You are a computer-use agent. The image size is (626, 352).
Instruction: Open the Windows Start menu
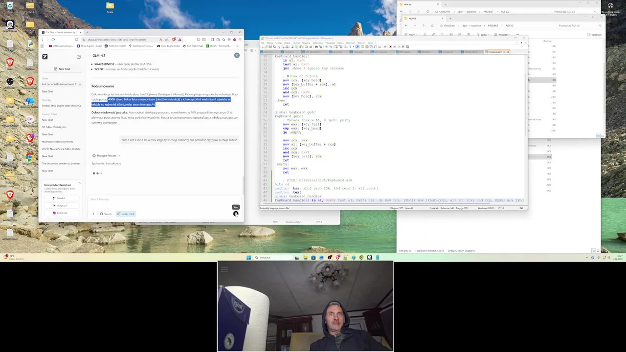tap(248, 257)
